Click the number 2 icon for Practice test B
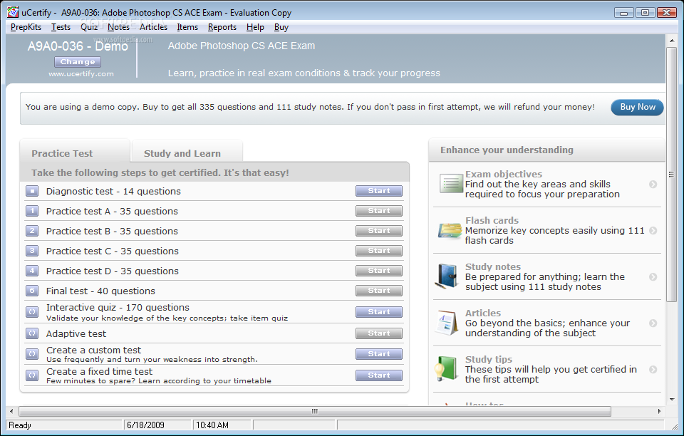The height and width of the screenshot is (436, 684). (x=32, y=231)
